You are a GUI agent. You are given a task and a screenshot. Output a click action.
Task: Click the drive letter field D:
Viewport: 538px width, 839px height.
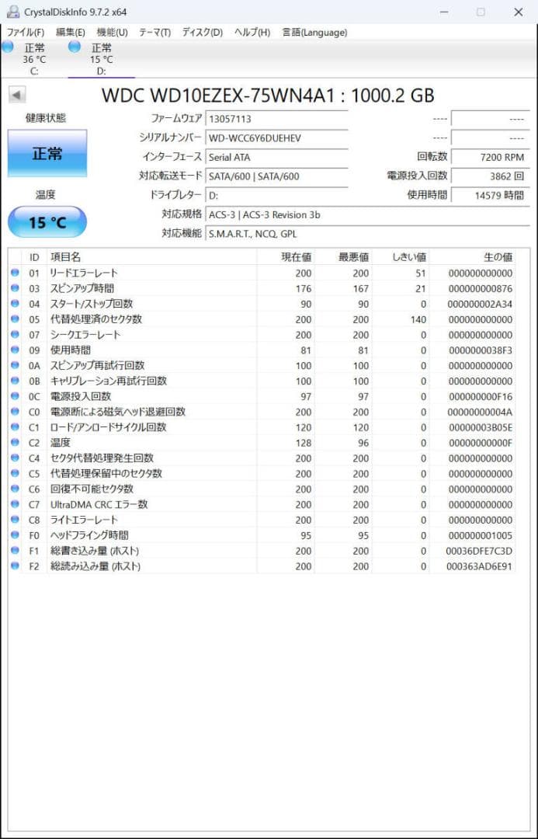(x=276, y=195)
